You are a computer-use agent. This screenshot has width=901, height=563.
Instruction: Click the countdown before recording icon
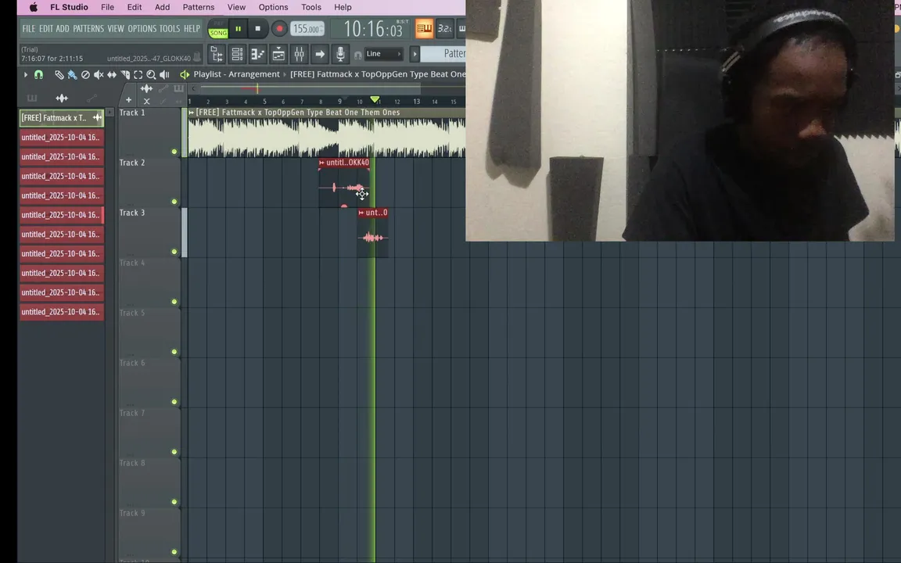pyautogui.click(x=445, y=28)
